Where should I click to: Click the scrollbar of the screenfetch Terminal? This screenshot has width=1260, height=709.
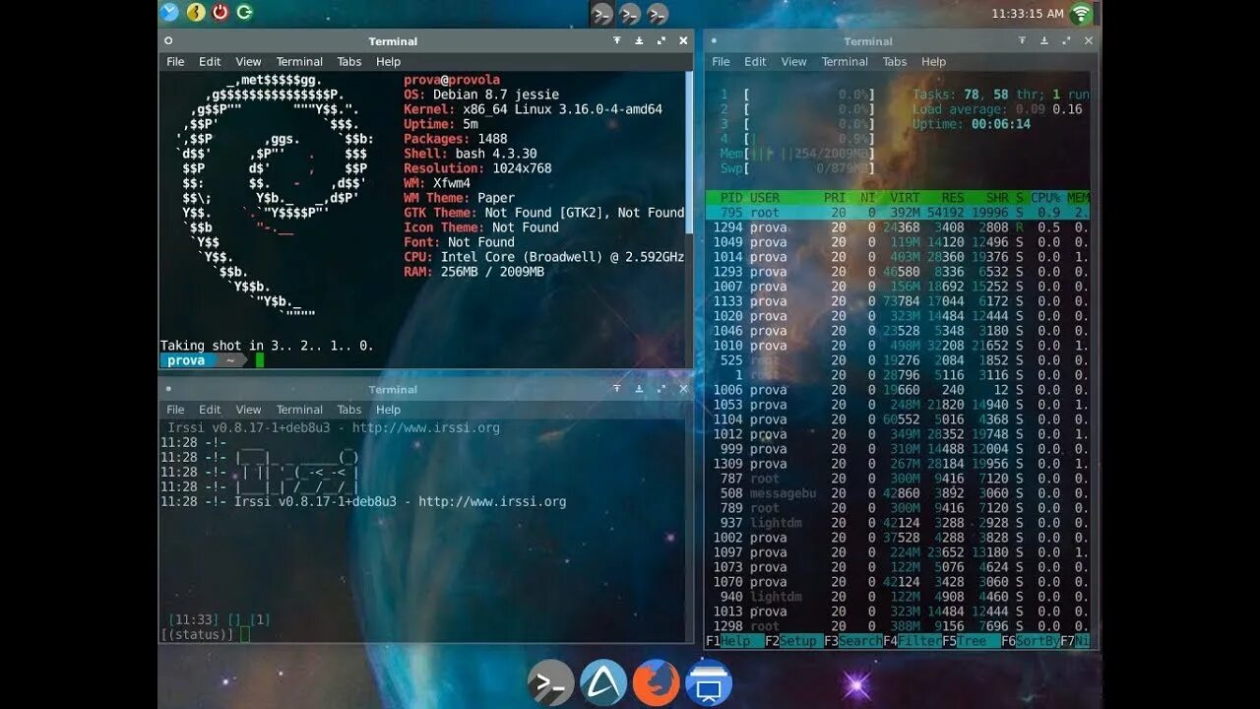(689, 152)
